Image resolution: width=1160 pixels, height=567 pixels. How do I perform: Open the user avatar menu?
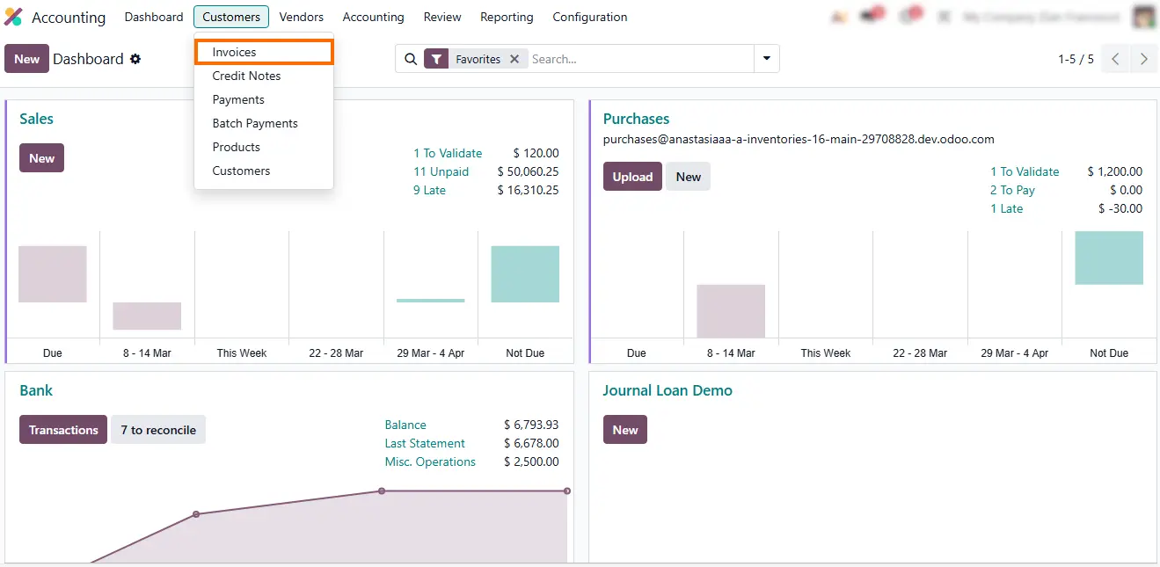1143,17
